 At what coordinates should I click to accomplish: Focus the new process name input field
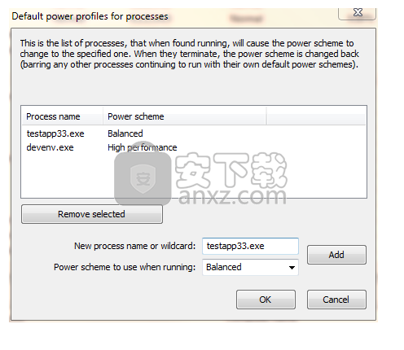click(250, 246)
